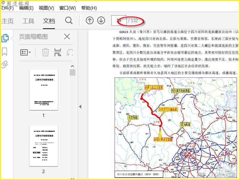Open the bookmarks sidebar icon
240x180 pixels.
coord(4,52)
